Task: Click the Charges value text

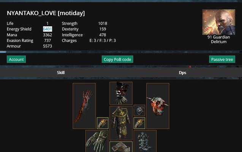Action: (x=103, y=40)
